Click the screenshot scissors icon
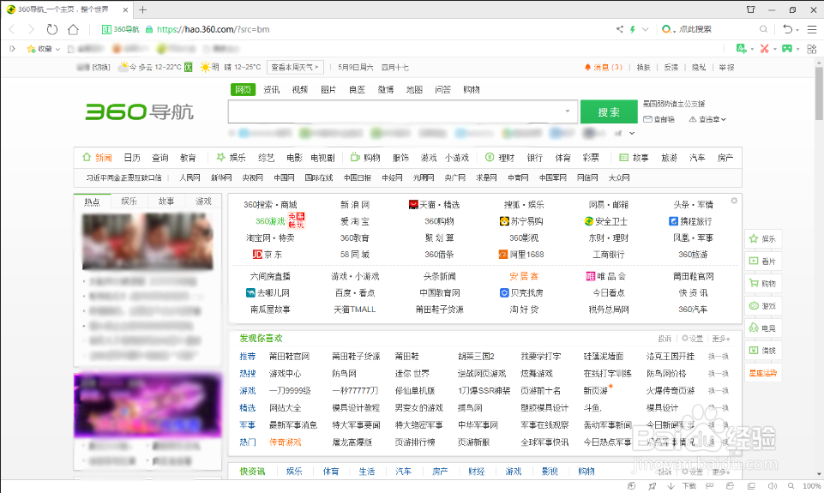824x493 pixels. coord(765,49)
